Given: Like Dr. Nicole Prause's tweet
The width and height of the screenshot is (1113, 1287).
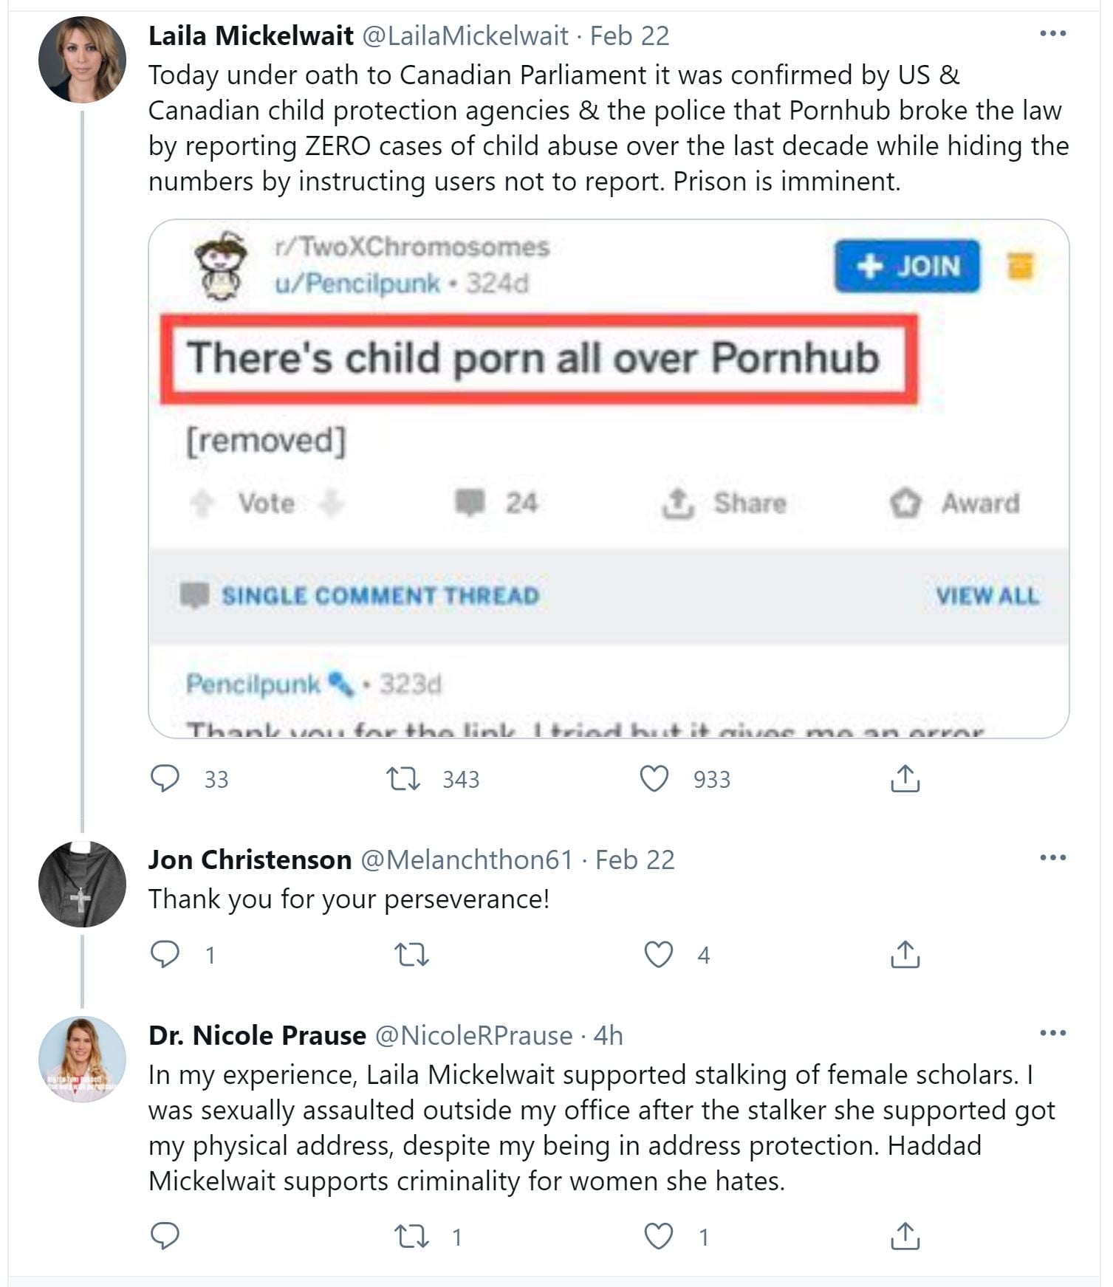Looking at the screenshot, I should 658,1235.
